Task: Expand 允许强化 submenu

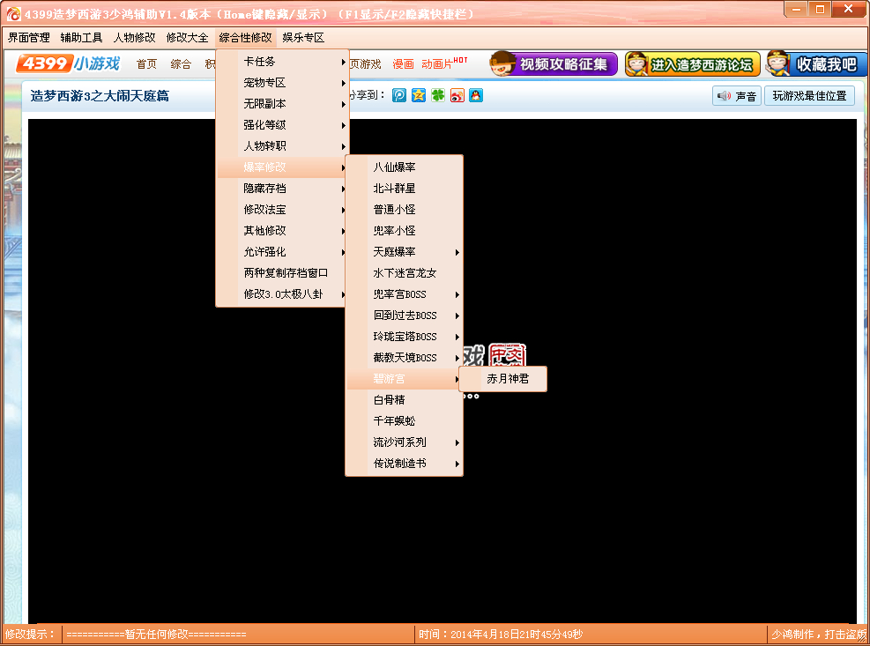Action: [x=282, y=251]
